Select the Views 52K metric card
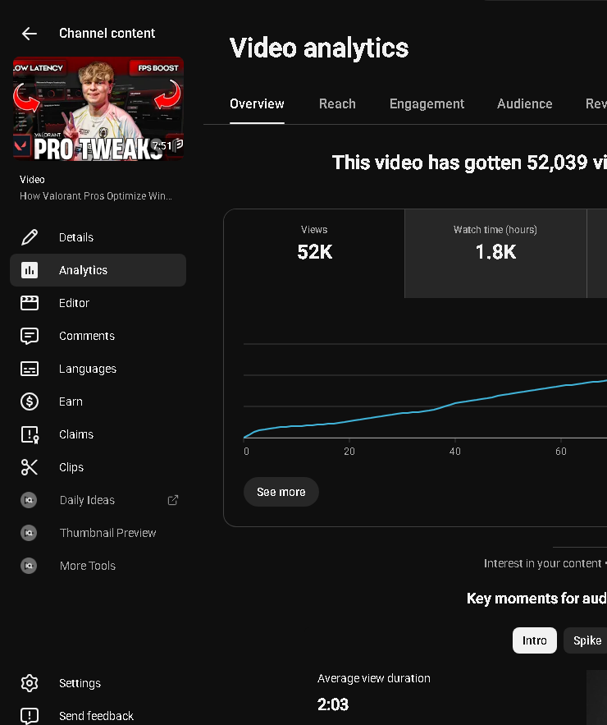The height and width of the screenshot is (725, 607). (314, 254)
